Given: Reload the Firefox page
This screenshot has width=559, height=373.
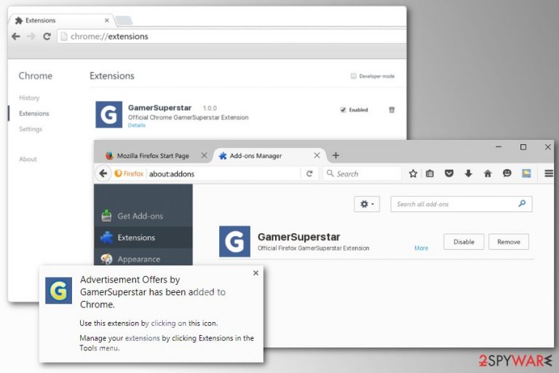Looking at the screenshot, I should (309, 174).
